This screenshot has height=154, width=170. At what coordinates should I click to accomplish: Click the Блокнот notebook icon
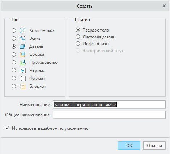coord(23,86)
